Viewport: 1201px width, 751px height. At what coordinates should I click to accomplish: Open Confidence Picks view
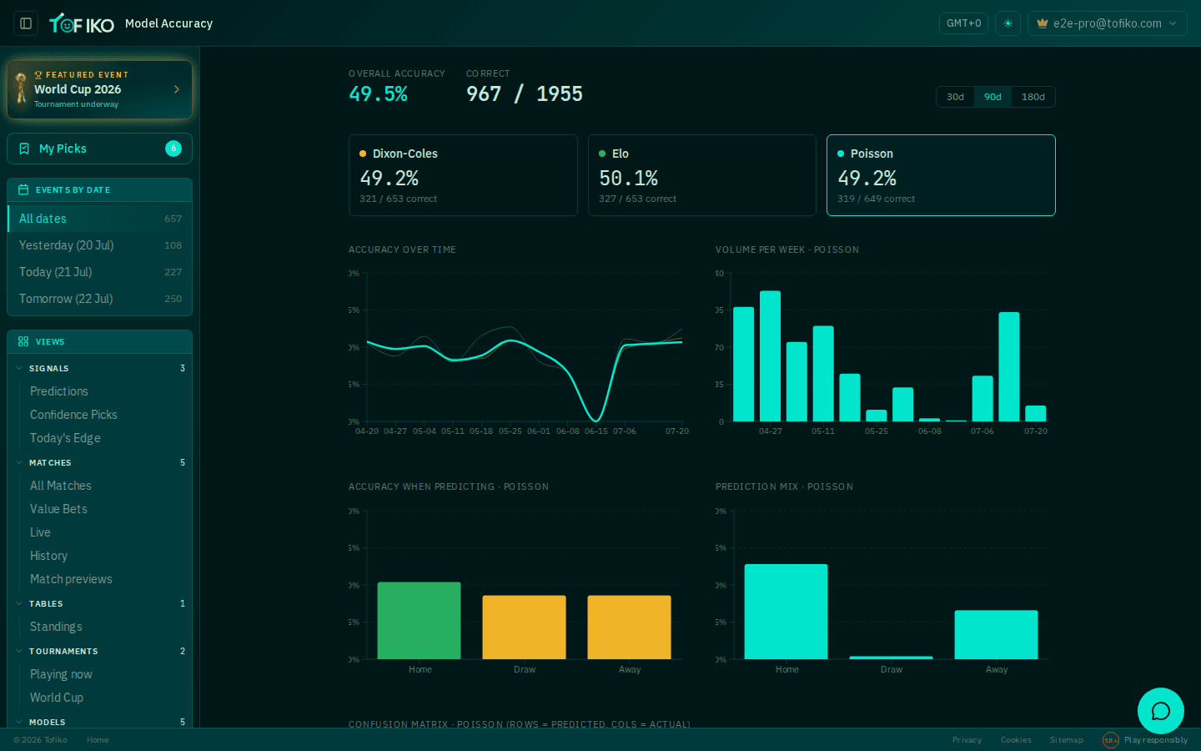point(73,415)
